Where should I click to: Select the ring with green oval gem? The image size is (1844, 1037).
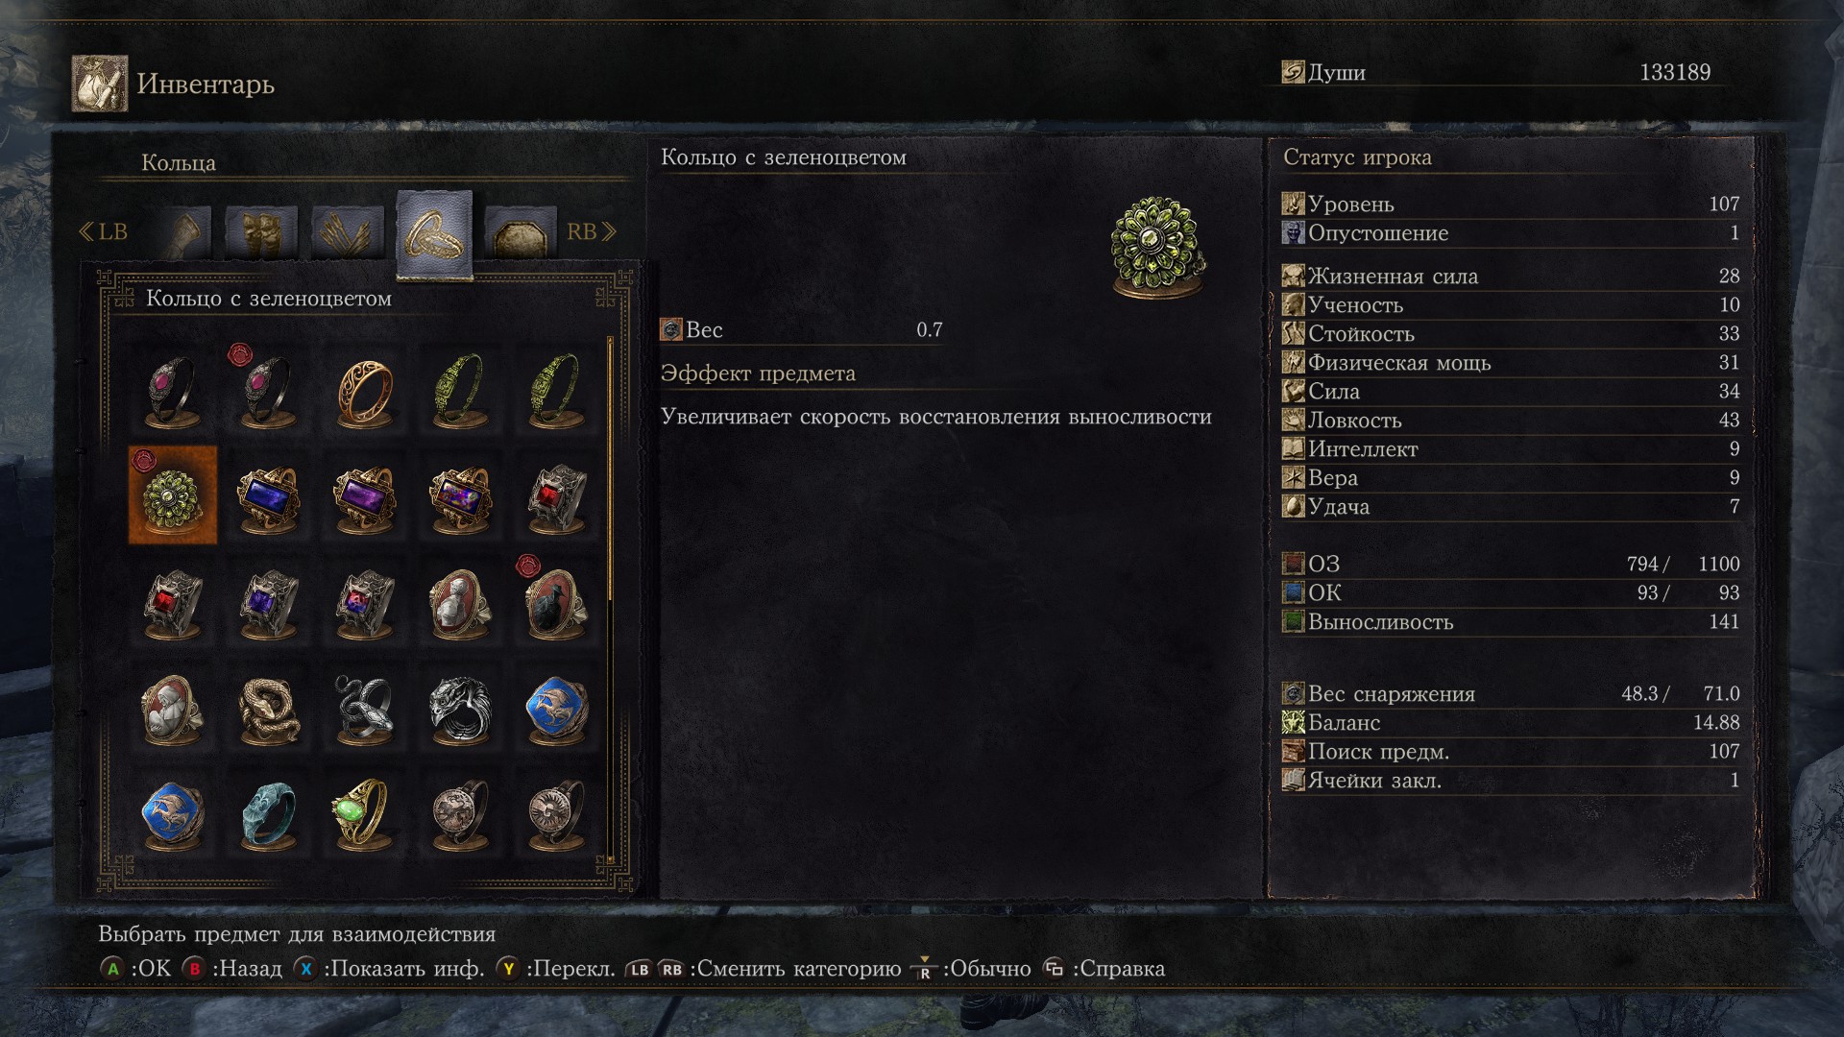pos(365,814)
